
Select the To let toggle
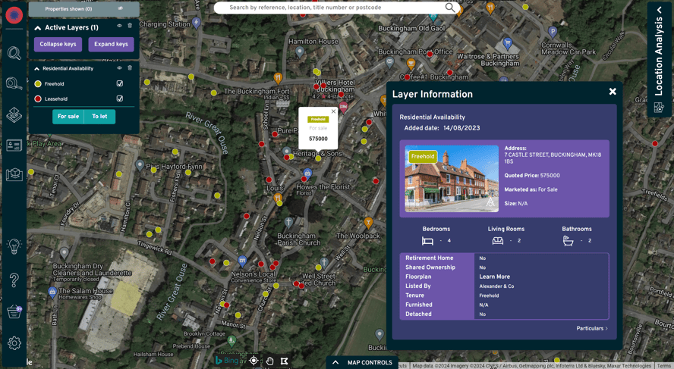pyautogui.click(x=99, y=116)
